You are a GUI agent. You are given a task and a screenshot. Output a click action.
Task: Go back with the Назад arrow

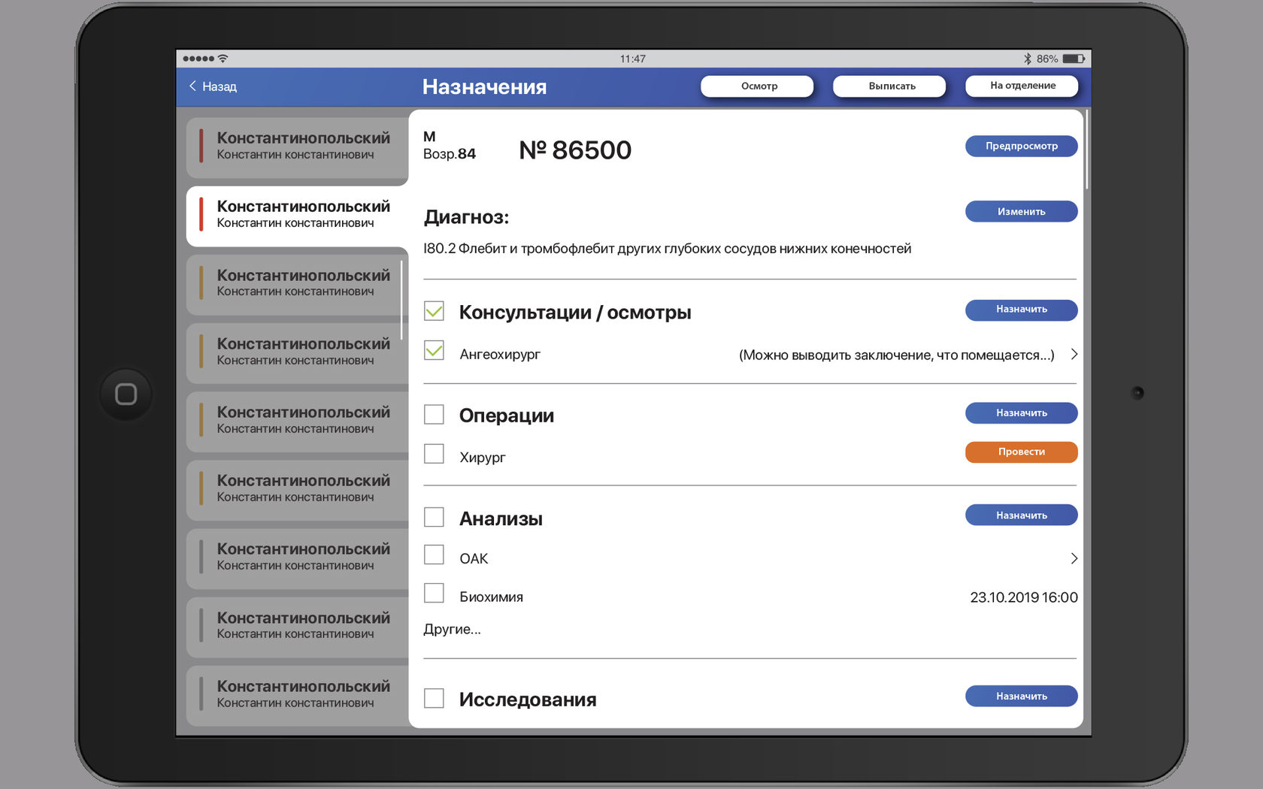[192, 86]
